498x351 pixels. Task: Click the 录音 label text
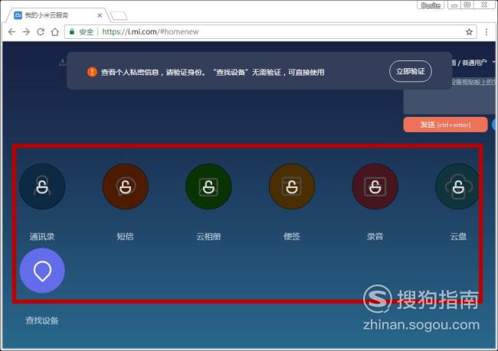(x=375, y=236)
